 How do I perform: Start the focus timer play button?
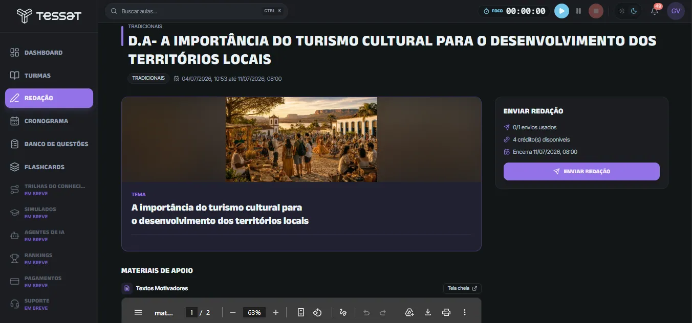tap(561, 11)
